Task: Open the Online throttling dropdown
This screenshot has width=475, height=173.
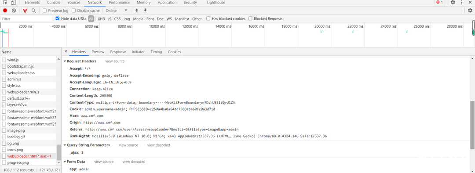Action: pos(116,11)
